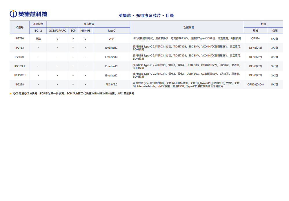Click the 功能说明 column header
289x201 pixels.
tap(189, 28)
